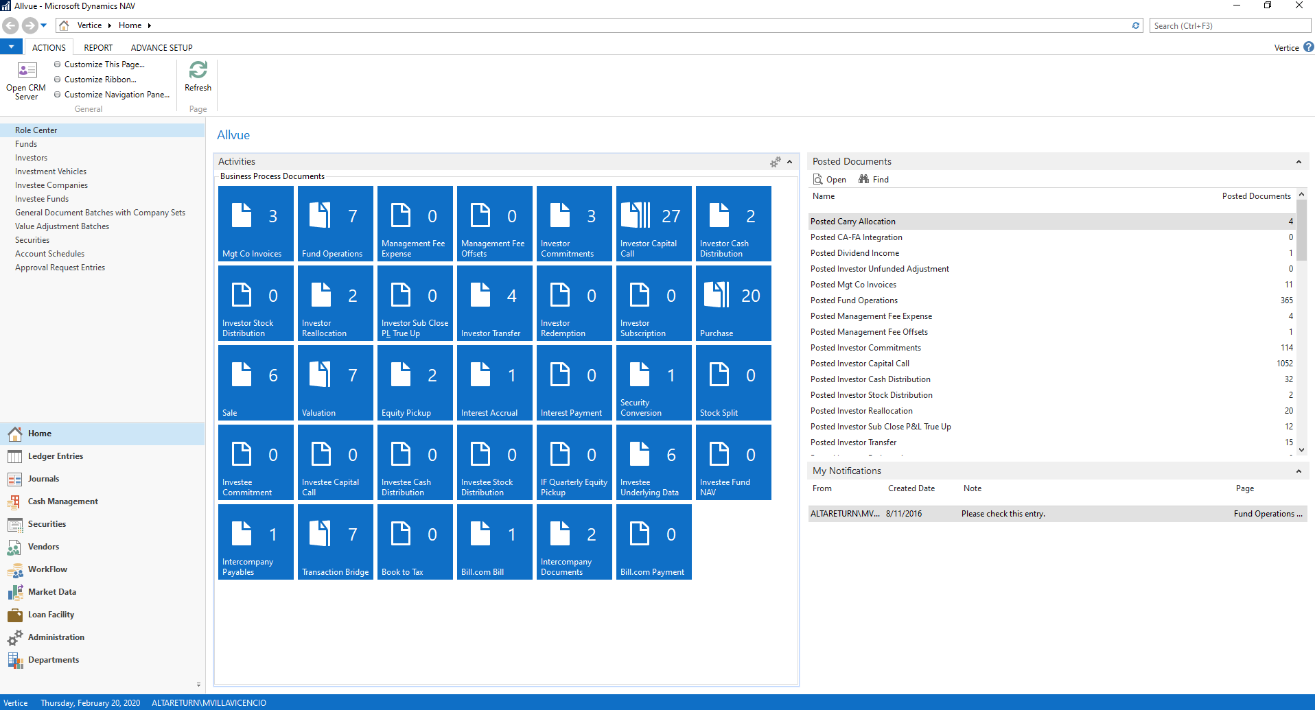This screenshot has width=1315, height=710.
Task: Open the application menu dropdown arrow
Action: pyautogui.click(x=11, y=46)
